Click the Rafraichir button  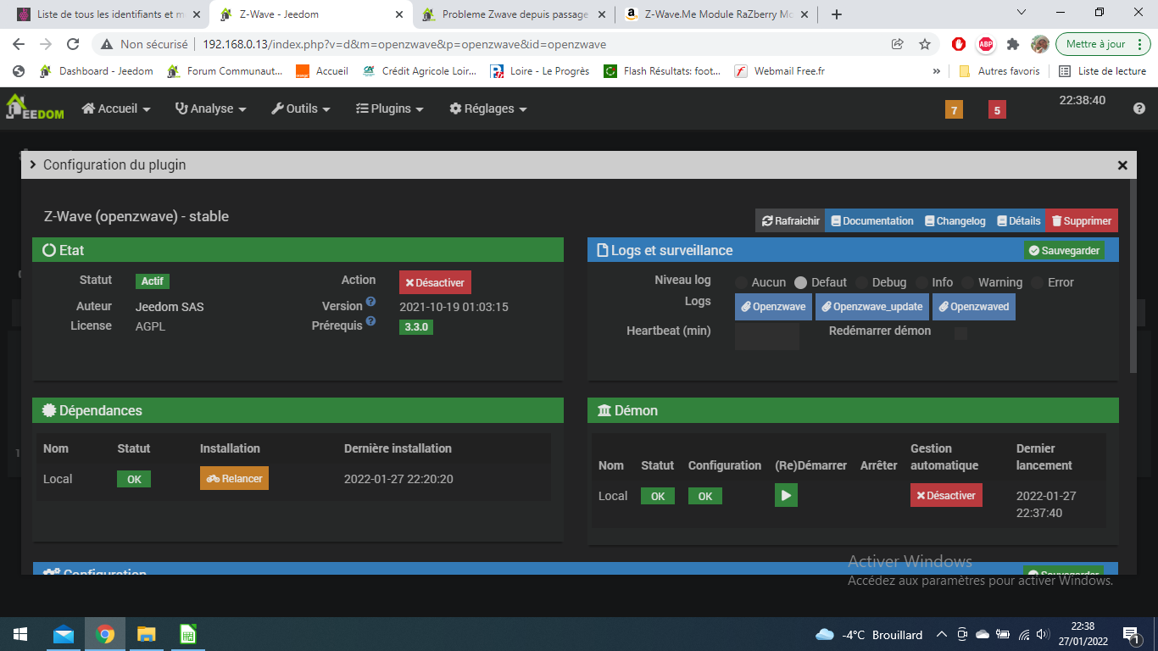(790, 220)
